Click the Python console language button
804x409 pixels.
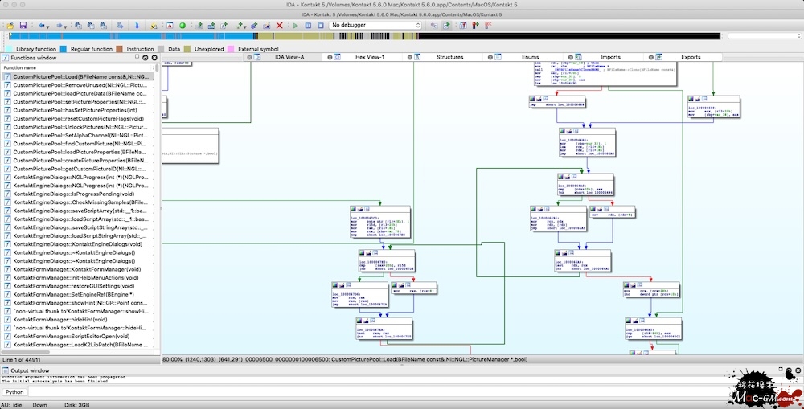coord(14,392)
